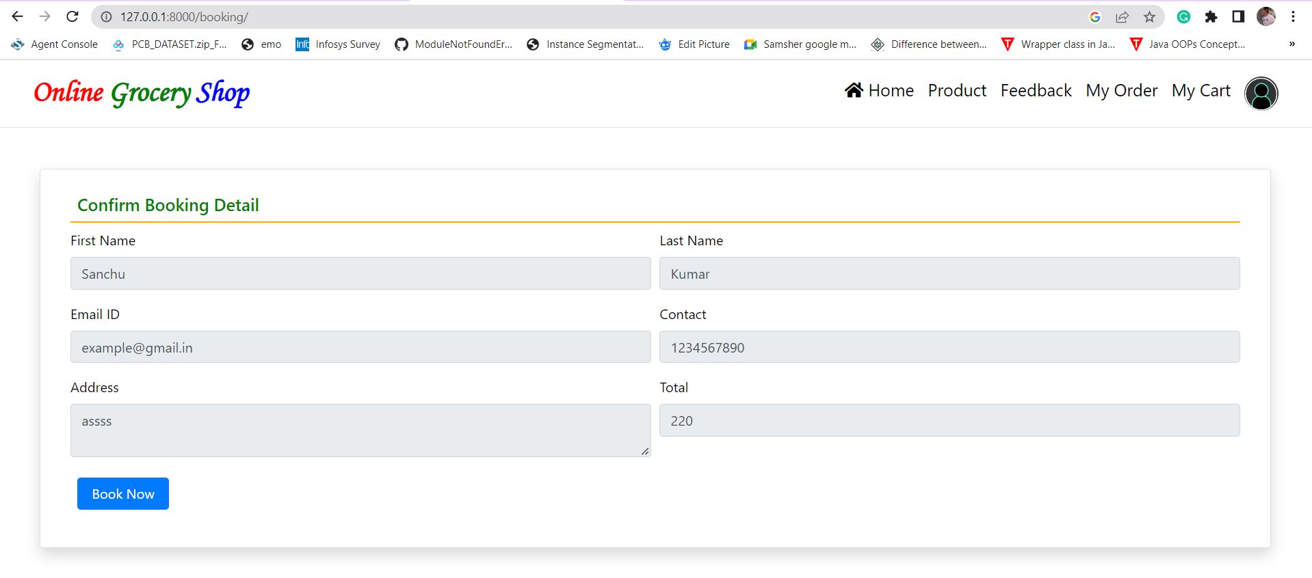This screenshot has width=1312, height=578.
Task: Click the Grammarly extension icon
Action: click(1183, 17)
